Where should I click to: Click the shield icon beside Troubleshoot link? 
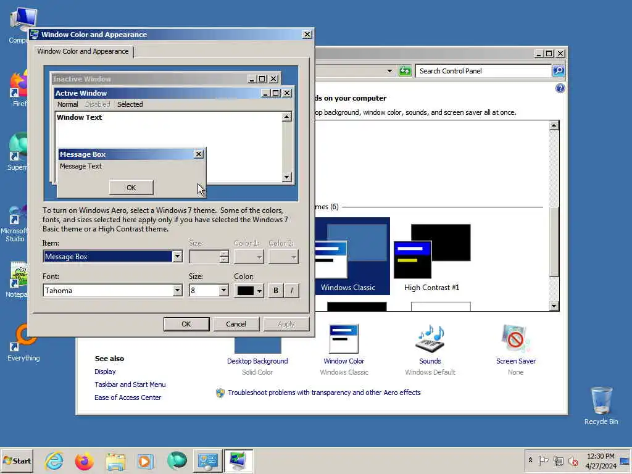coord(220,393)
